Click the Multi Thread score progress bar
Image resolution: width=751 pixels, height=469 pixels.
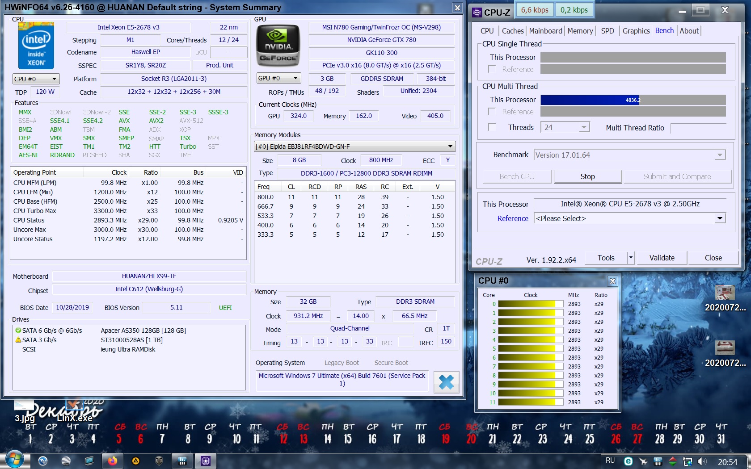pos(633,100)
